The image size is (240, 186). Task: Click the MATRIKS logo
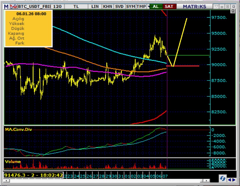click(194, 6)
